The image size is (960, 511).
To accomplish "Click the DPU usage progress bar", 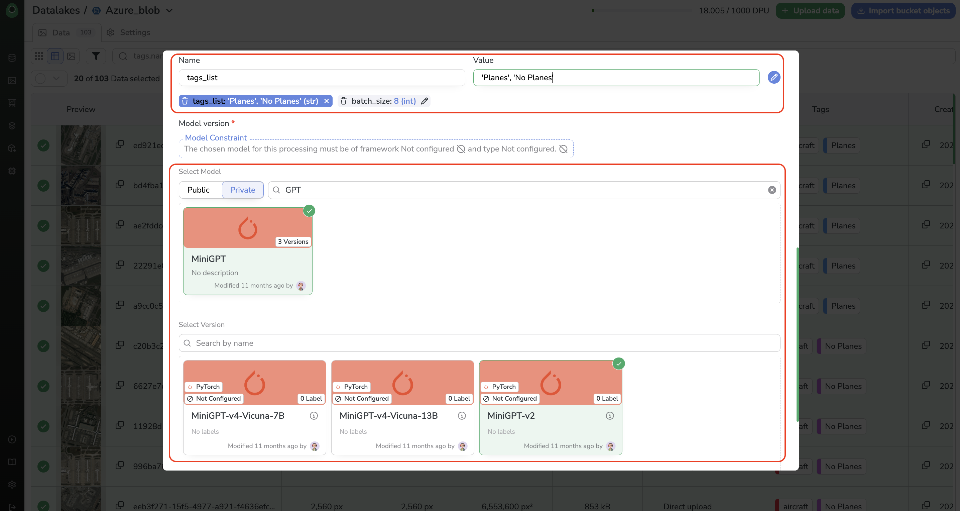I will [642, 10].
